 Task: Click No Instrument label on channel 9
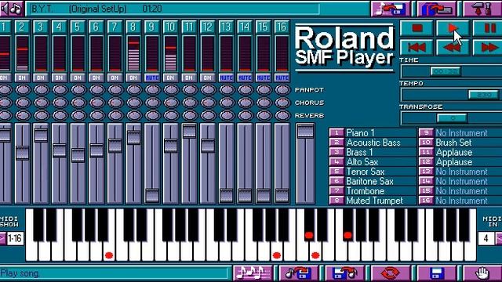click(462, 132)
